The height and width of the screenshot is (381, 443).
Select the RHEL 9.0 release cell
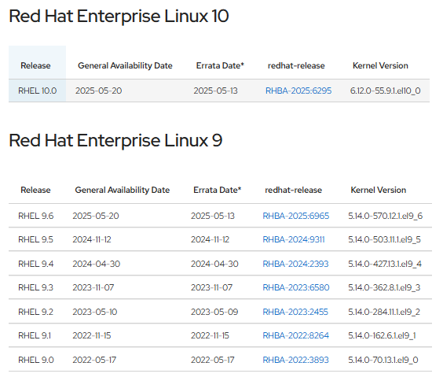[36, 360]
